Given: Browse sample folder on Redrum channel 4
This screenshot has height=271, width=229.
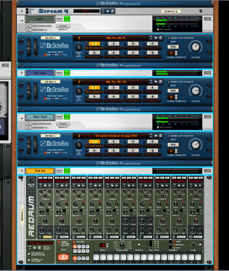Looking at the screenshot, I should coord(95,186).
